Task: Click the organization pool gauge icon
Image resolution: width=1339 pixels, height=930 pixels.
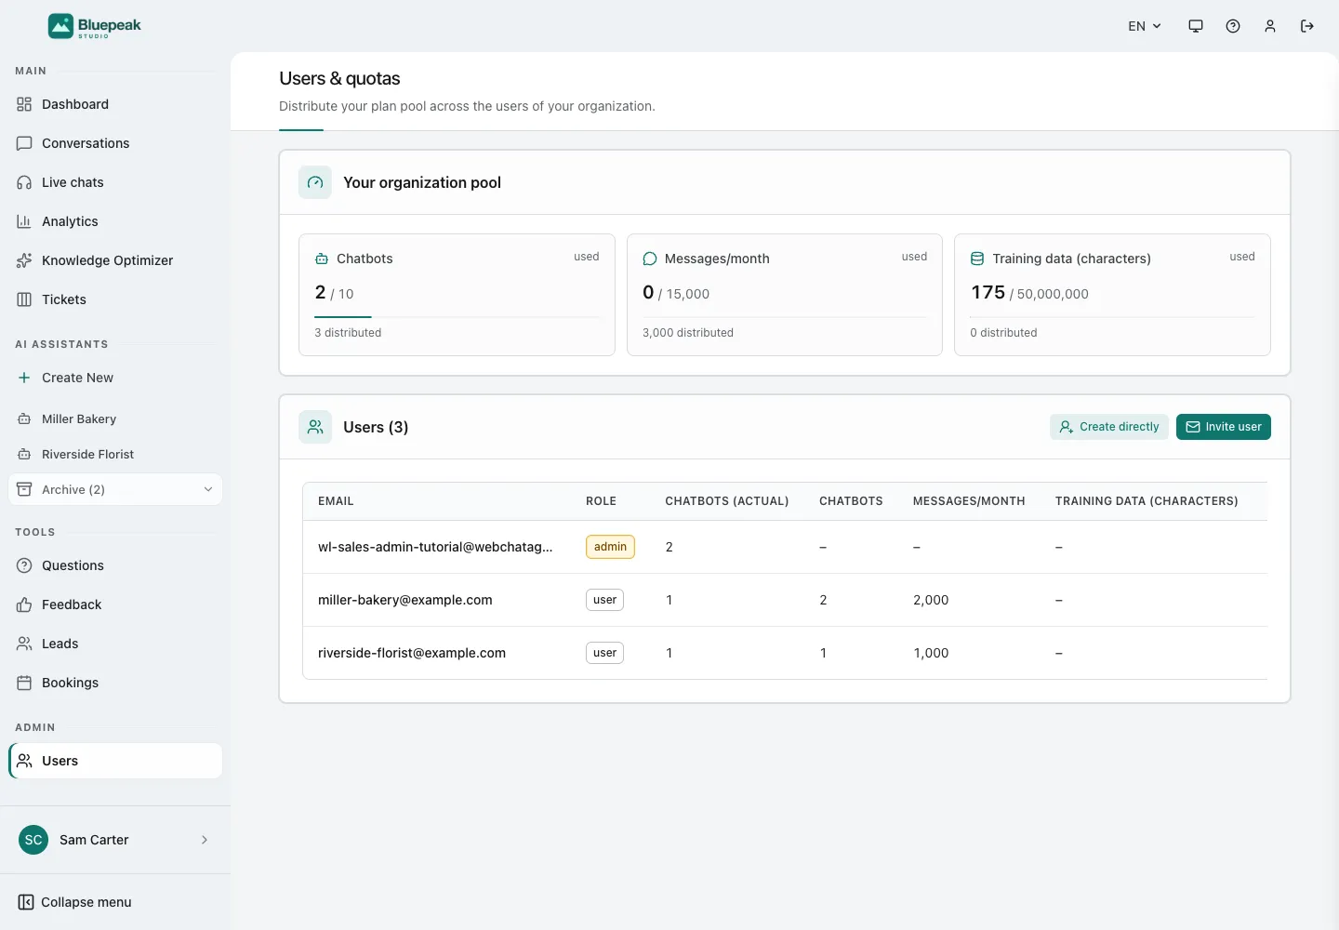Action: pos(315,182)
